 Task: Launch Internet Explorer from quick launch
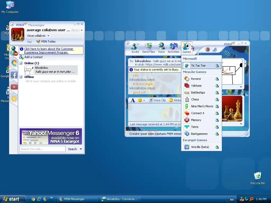(x=39, y=199)
